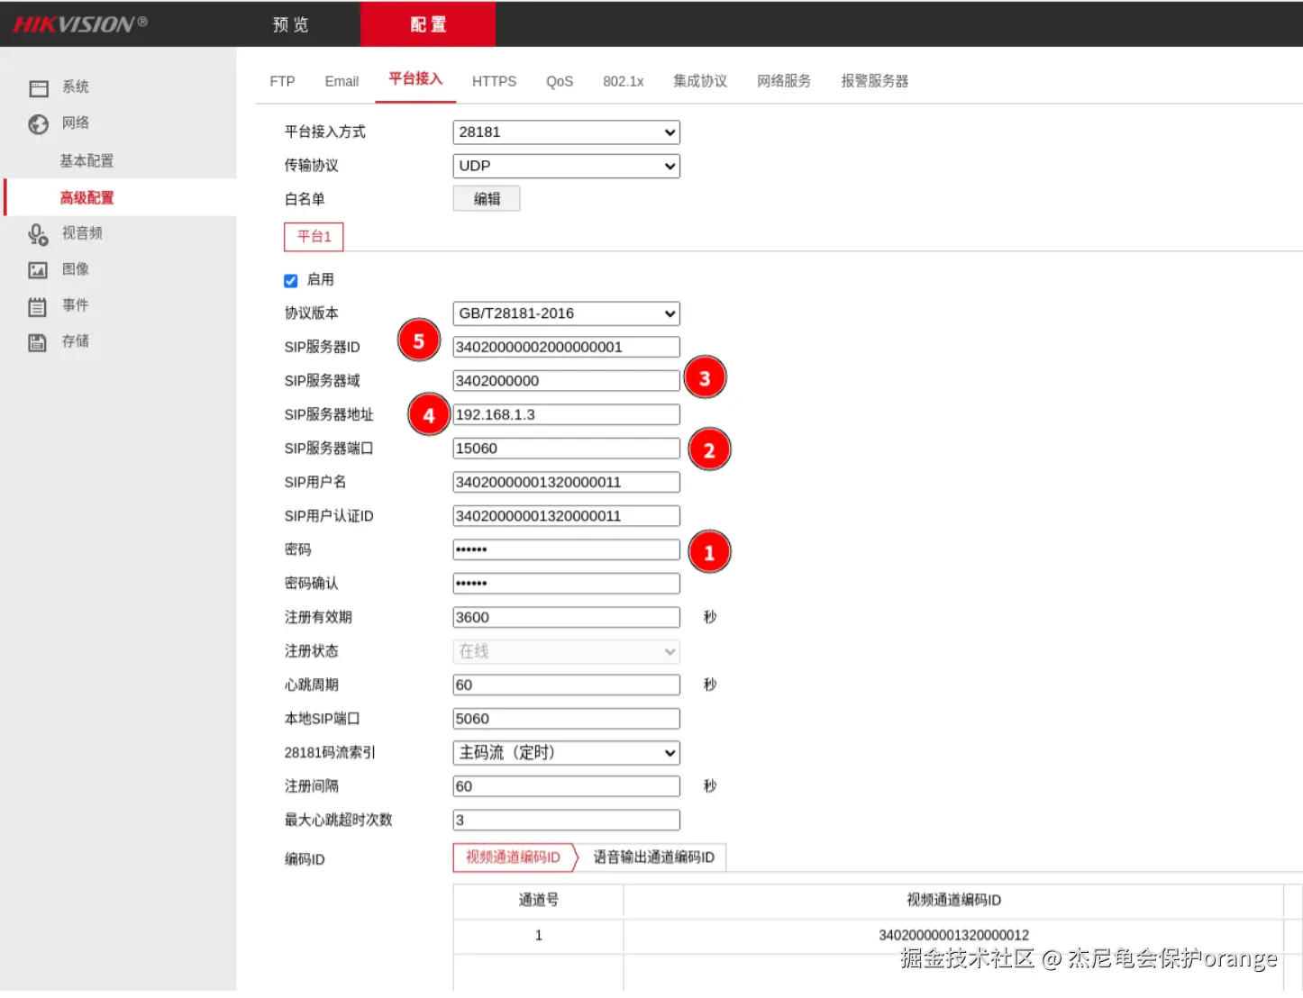Open 事件 in the sidebar menu
Screen dimensions: 1303x998
pyautogui.click(x=76, y=305)
